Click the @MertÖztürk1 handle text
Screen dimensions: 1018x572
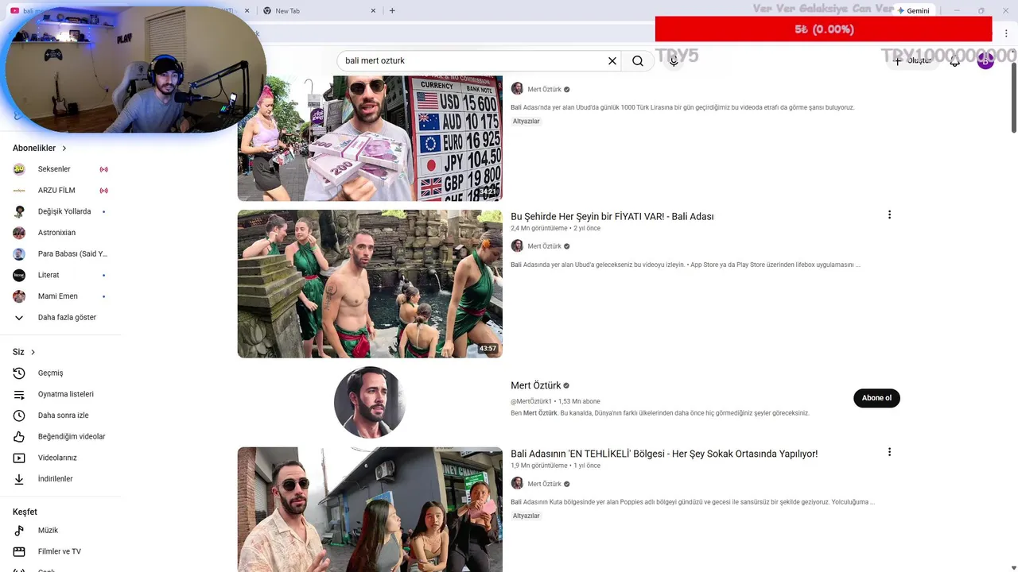(531, 401)
